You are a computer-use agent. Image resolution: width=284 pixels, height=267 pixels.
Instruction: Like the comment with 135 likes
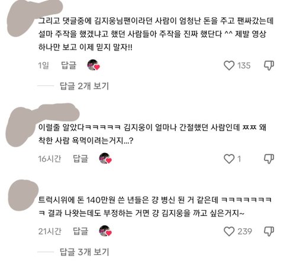point(229,65)
